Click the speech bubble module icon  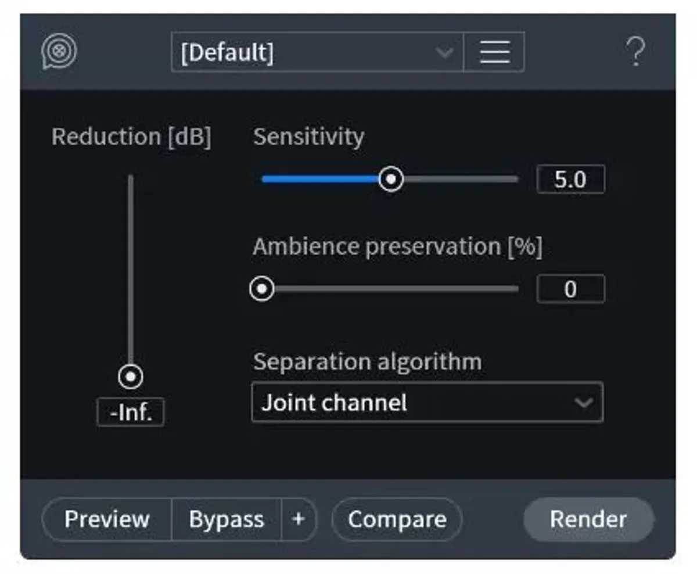tap(59, 52)
